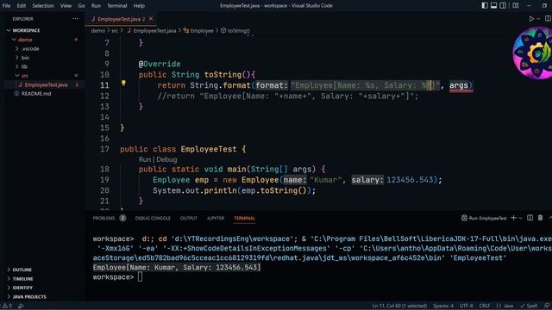Open the Selection menu
The width and height of the screenshot is (552, 310).
pos(43,6)
